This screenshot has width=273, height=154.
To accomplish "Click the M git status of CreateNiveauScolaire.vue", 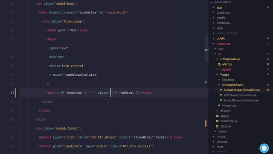I will 268,90.
